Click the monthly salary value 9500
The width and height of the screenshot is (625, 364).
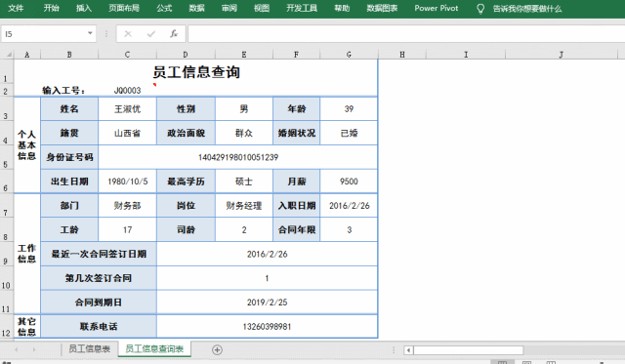[349, 182]
